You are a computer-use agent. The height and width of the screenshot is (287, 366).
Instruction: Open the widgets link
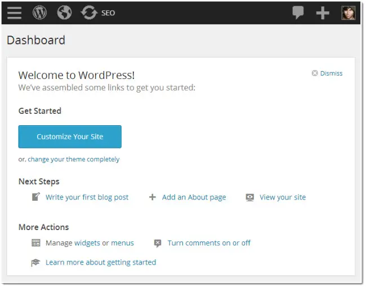87,243
